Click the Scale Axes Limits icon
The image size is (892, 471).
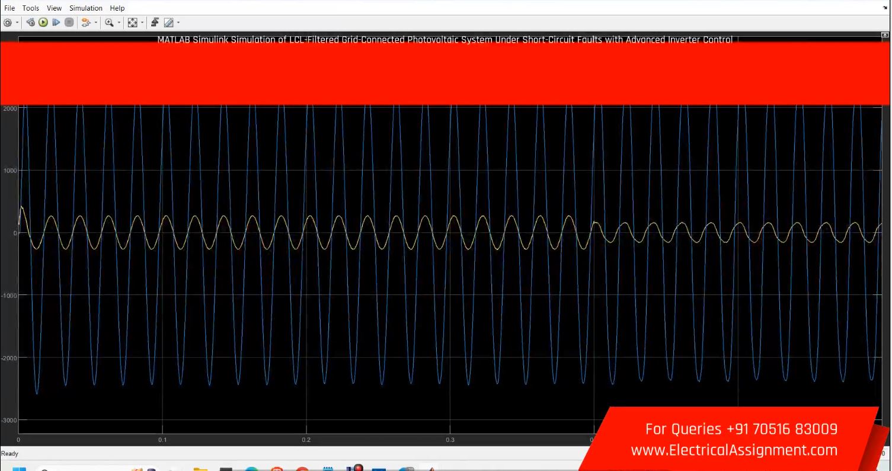tap(133, 23)
